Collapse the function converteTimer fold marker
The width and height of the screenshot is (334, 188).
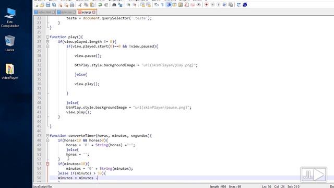click(x=47, y=136)
